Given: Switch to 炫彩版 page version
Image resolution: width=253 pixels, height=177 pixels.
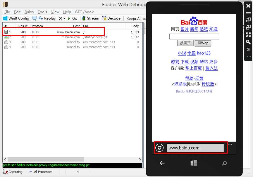Looking at the screenshot, I should point(180,84).
